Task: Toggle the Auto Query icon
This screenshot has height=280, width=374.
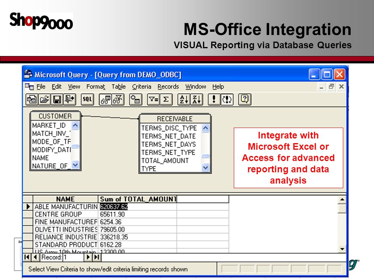Action: pos(227,99)
